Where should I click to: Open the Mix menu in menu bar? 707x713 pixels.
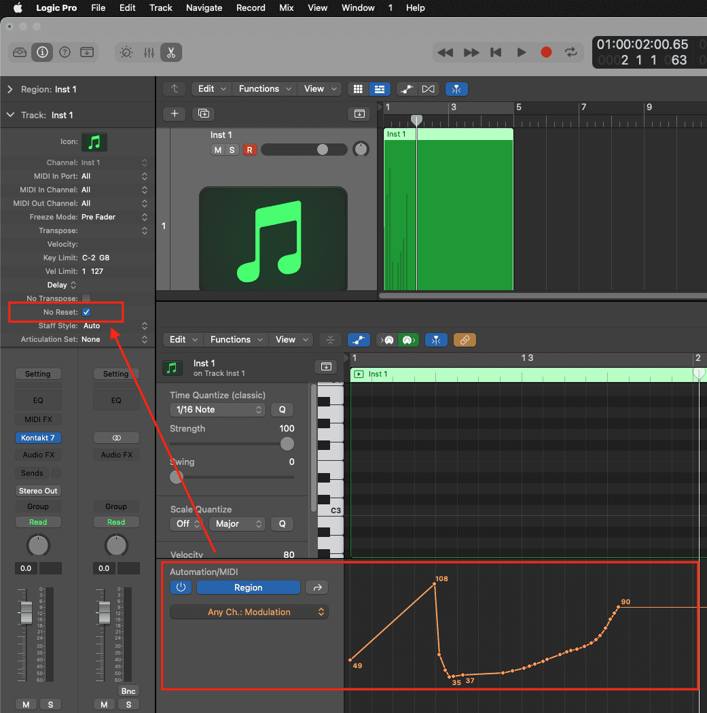click(x=286, y=8)
